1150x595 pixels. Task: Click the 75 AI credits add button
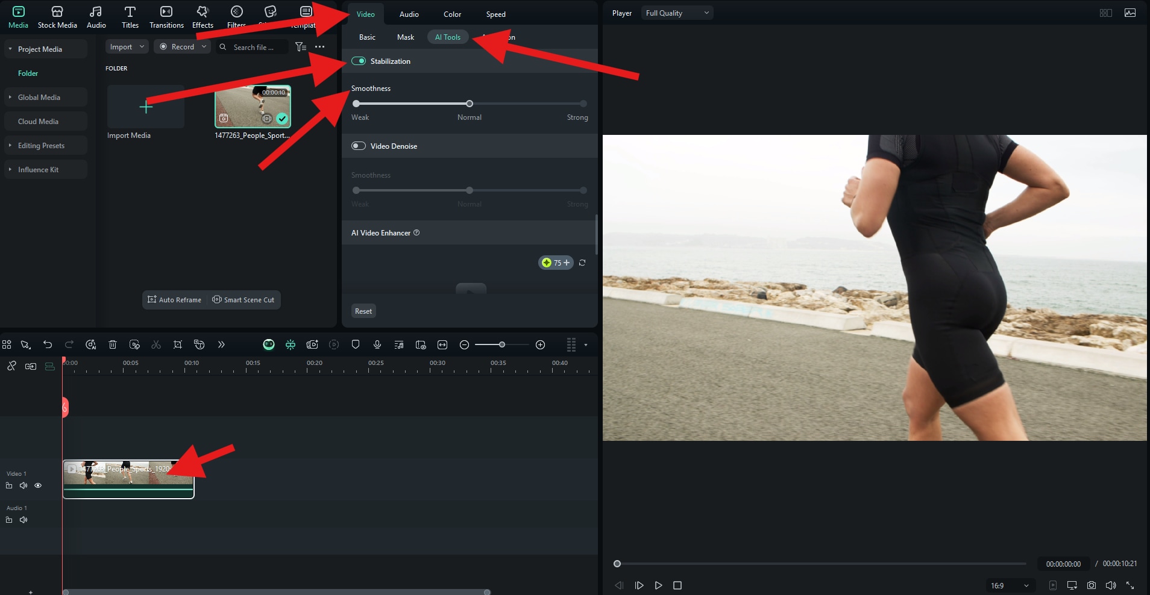556,263
